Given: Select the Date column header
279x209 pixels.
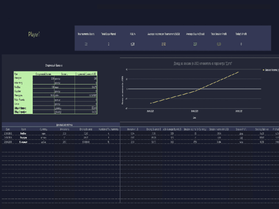Looking at the screenshot, I should (x=8, y=129).
